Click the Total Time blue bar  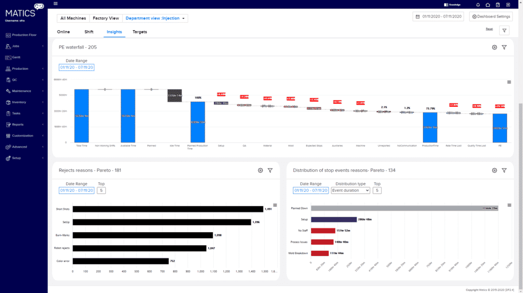pyautogui.click(x=81, y=116)
